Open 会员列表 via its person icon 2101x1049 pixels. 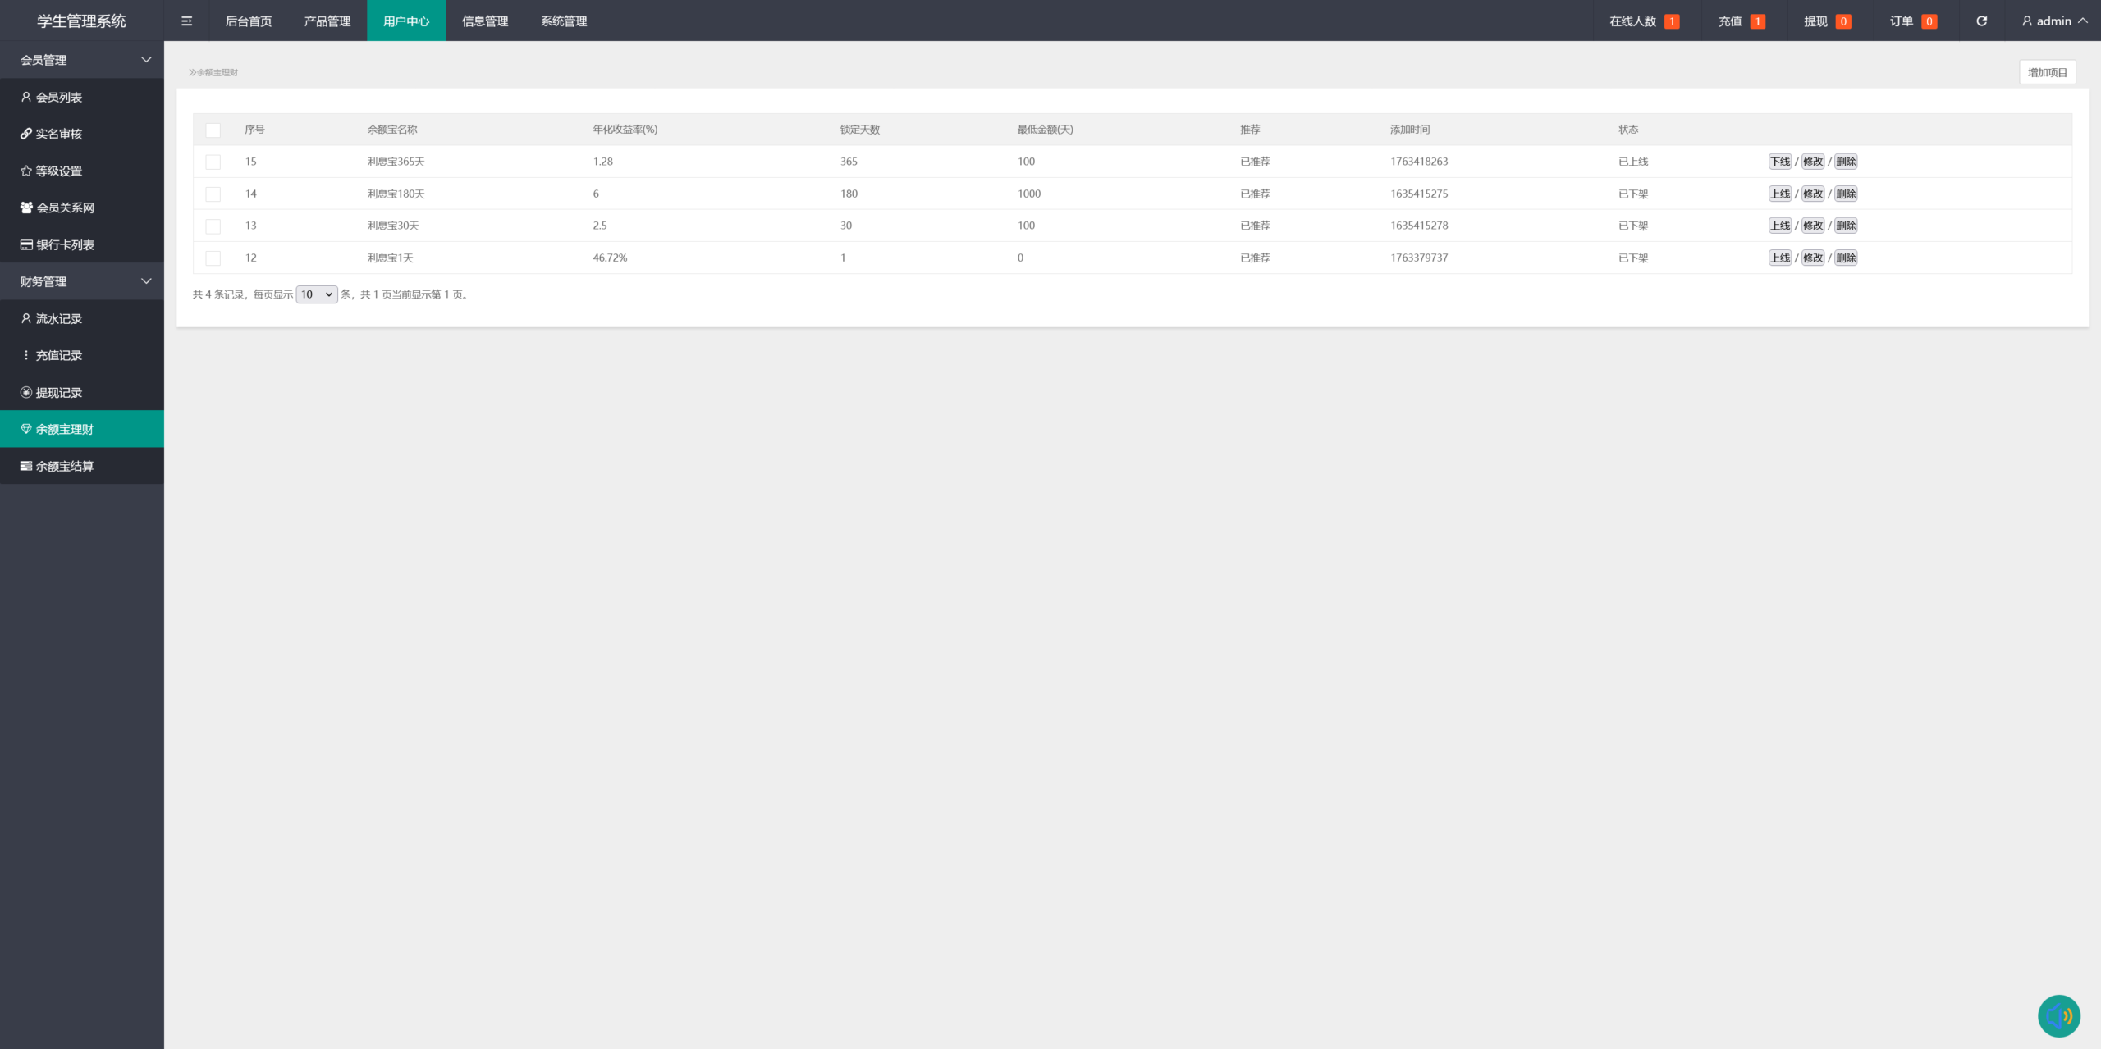tap(26, 97)
